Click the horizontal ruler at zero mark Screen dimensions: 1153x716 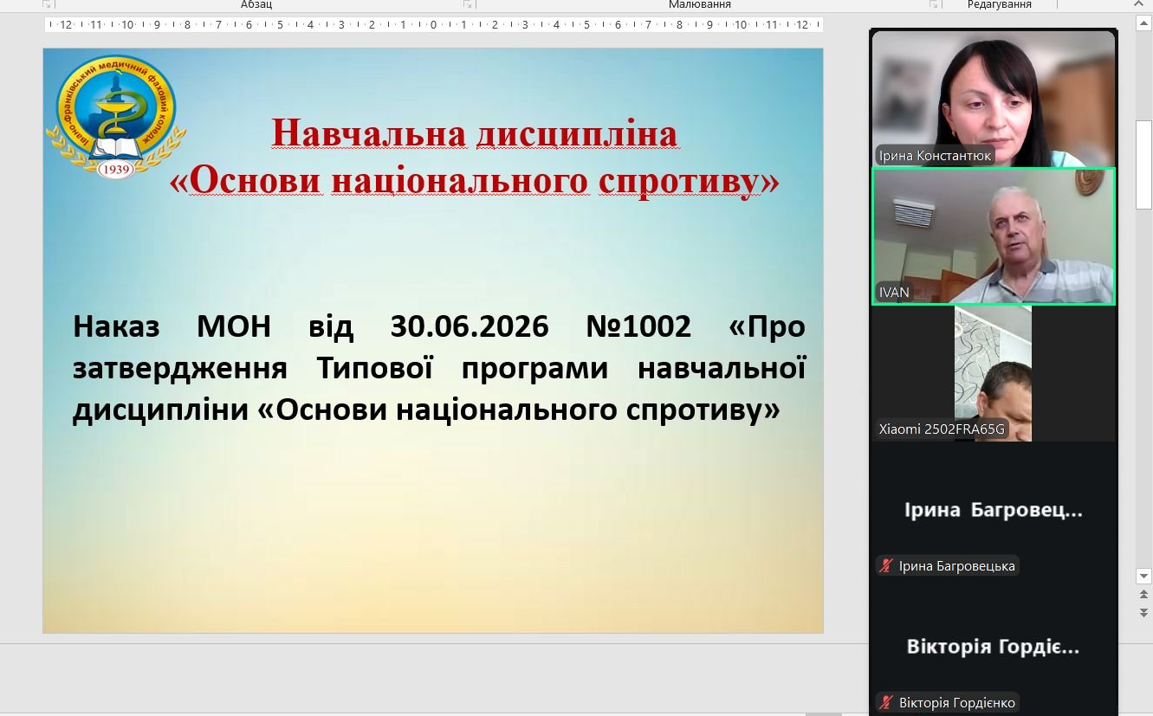pos(433,25)
